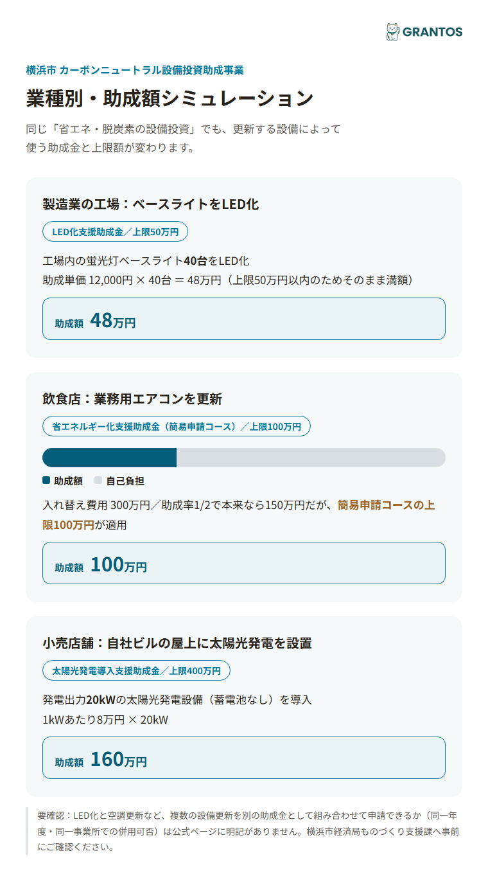Click the filled portion of subsidy progress bar
Image resolution: width=488 pixels, height=885 pixels.
click(109, 458)
